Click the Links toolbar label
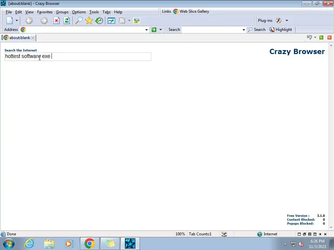This screenshot has width=334, height=250. 166,11
